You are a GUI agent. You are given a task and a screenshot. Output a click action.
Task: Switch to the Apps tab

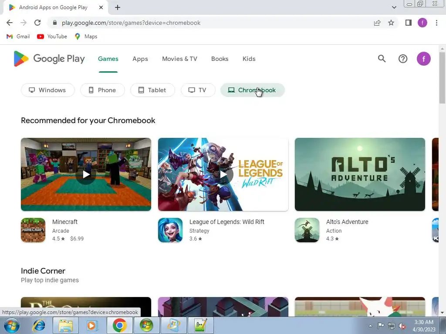[x=140, y=59]
